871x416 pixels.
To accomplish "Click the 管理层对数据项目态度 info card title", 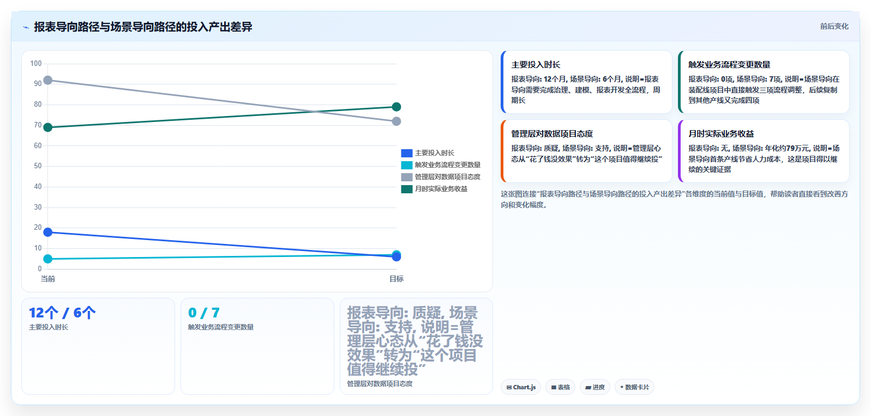I will pos(552,134).
